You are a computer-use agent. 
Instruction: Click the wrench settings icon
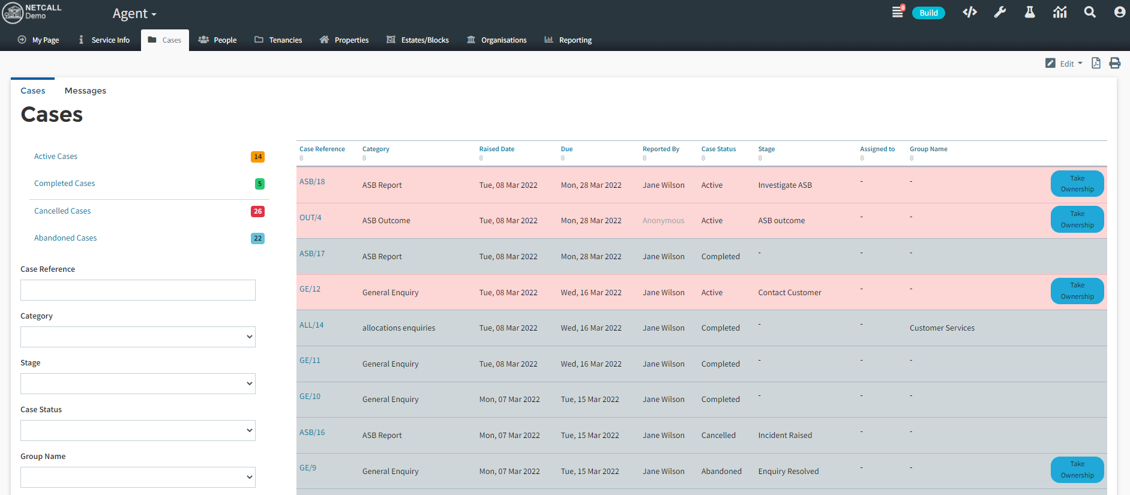coord(1000,13)
